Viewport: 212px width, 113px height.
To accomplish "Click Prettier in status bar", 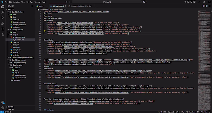I will (204, 112).
